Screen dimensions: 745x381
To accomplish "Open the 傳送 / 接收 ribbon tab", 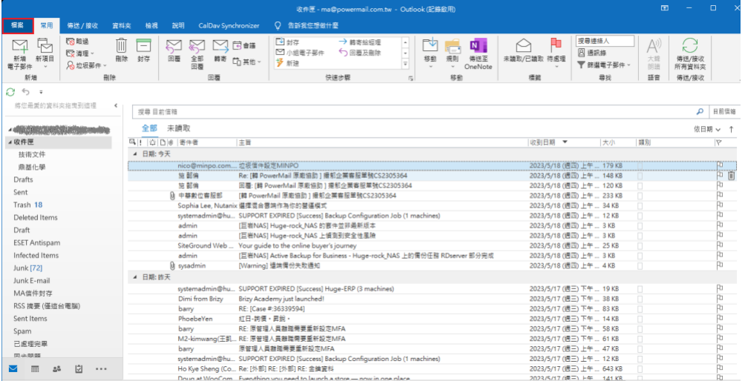I will 82,26.
